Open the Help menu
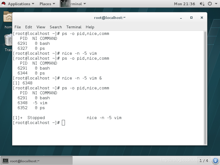 pyautogui.click(x=90, y=27)
